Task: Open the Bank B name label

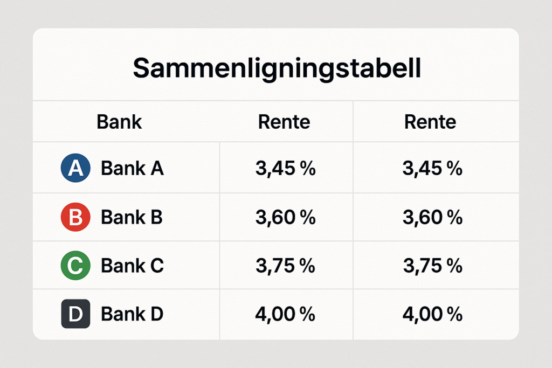Action: 132,217
